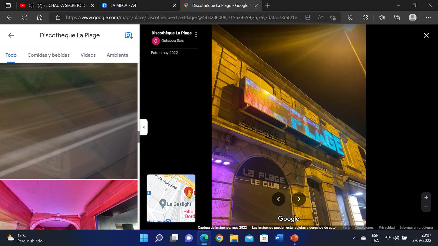The height and width of the screenshot is (246, 438).
Task: Open Collections
Action: pyautogui.click(x=397, y=17)
